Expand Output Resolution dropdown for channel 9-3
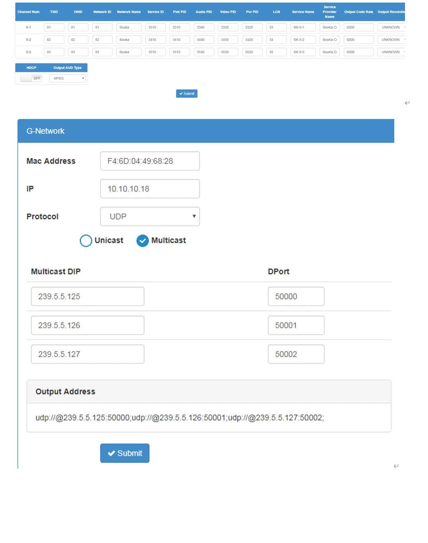Screen dimensions: 428x543 391,52
